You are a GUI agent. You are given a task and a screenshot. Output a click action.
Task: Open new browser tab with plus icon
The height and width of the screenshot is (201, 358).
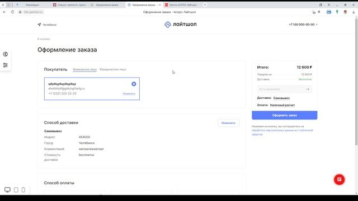tap(205, 5)
